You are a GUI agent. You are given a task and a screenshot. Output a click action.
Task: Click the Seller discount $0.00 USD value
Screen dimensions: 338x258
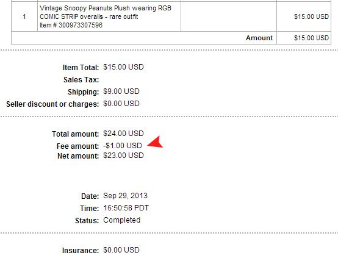click(x=121, y=104)
